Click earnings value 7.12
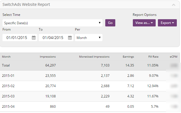This screenshot has width=181, height=113. 131,86
